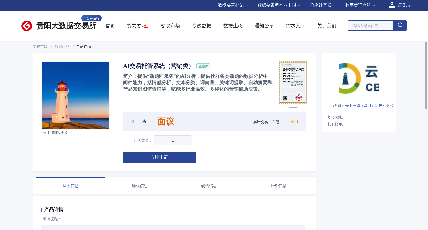This screenshot has width=428, height=230.
Task: Click the search input field
Action: (x=371, y=26)
